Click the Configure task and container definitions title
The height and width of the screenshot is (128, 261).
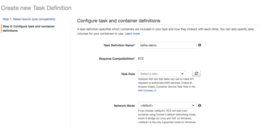119,21
